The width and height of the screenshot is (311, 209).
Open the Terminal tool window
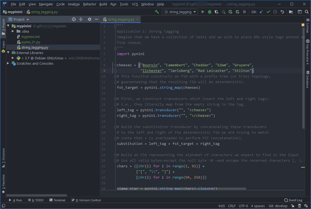(x=57, y=200)
